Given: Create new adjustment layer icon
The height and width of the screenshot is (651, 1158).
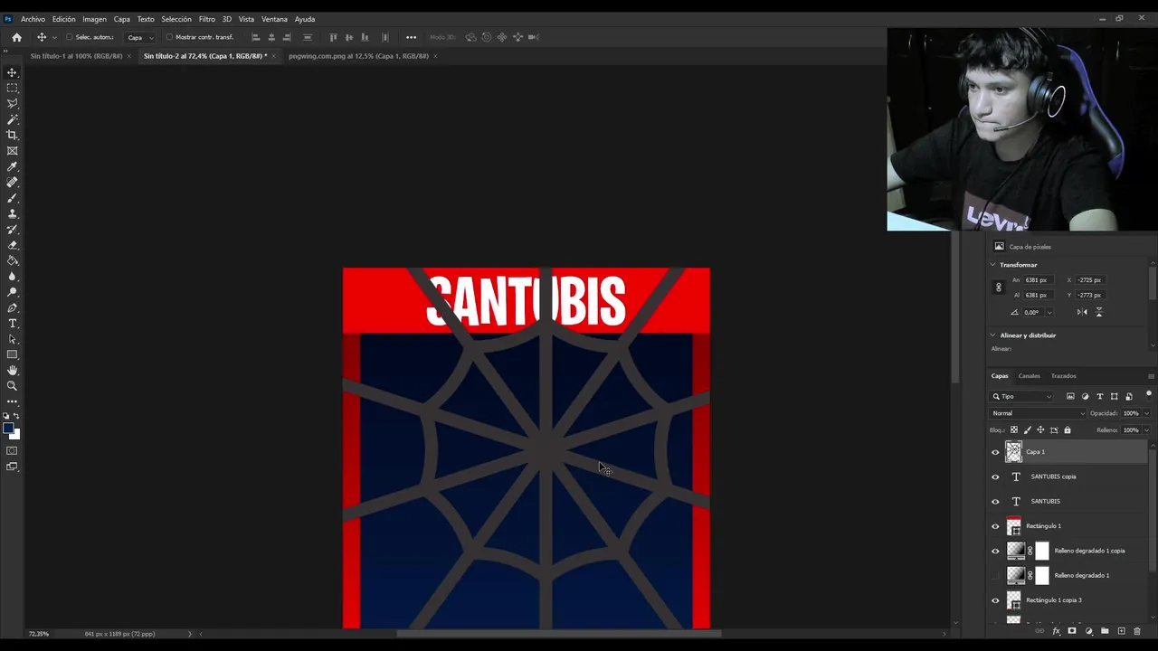Looking at the screenshot, I should click(1088, 631).
